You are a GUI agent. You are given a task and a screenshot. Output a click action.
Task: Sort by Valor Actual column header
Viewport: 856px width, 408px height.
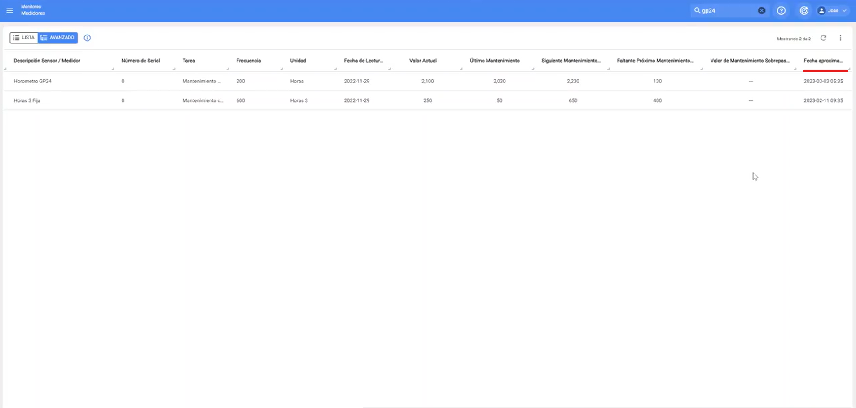[x=422, y=61]
